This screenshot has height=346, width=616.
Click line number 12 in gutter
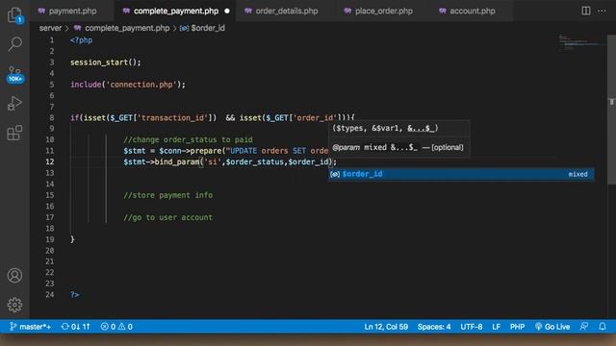(49, 161)
